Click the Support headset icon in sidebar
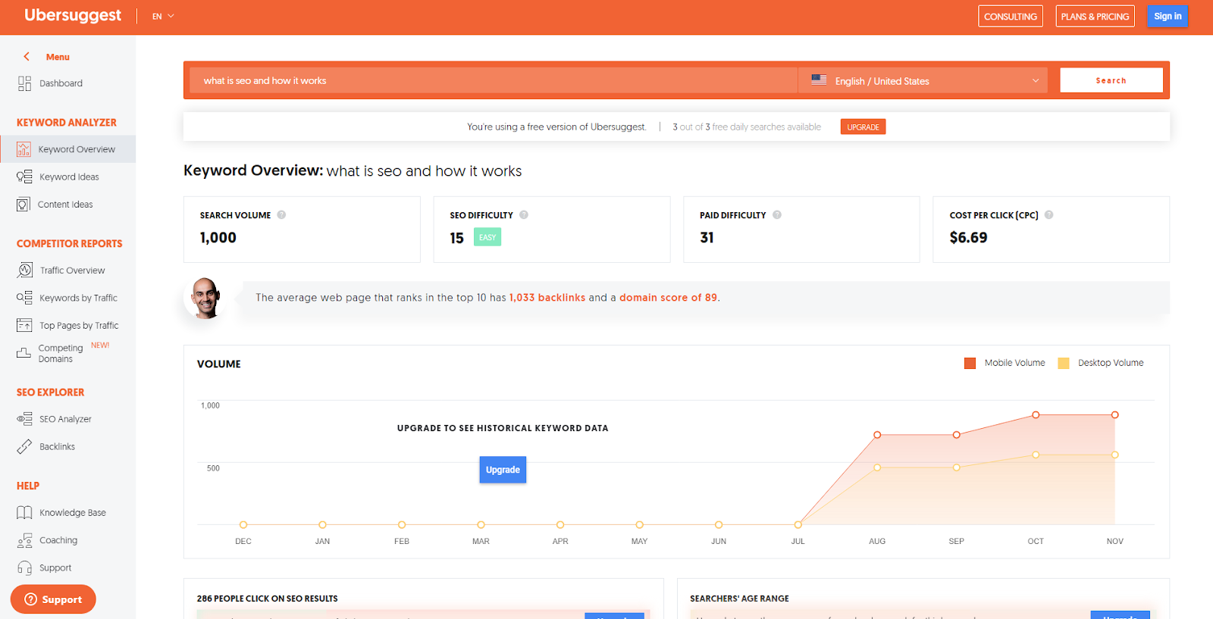Viewport: 1213px width, 619px height. click(x=24, y=567)
